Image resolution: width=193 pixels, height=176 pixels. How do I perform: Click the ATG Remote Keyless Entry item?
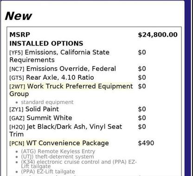point(58,151)
